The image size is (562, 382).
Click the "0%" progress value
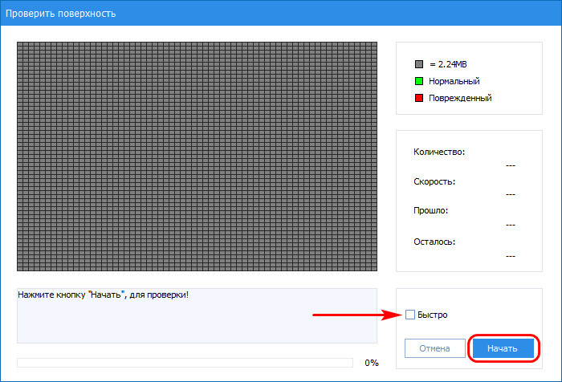(x=372, y=363)
